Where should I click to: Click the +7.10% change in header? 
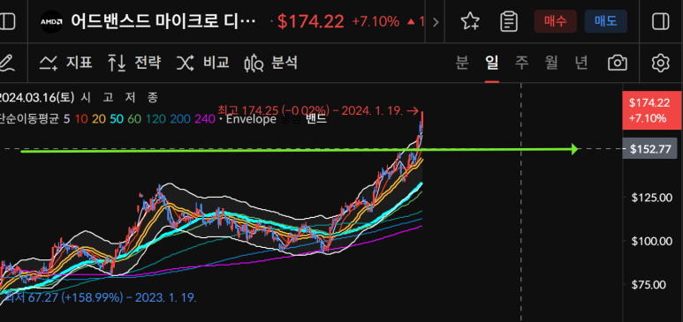pos(376,21)
